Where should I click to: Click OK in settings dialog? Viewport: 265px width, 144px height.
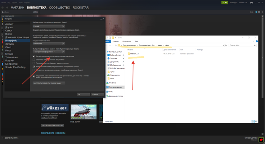[84, 95]
